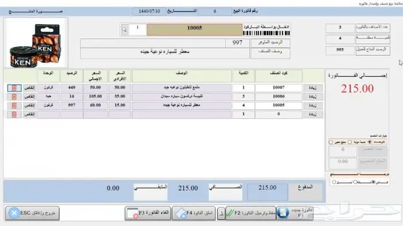Click 'الكمية' quantity column header
The image size is (403, 226).
tap(244, 76)
